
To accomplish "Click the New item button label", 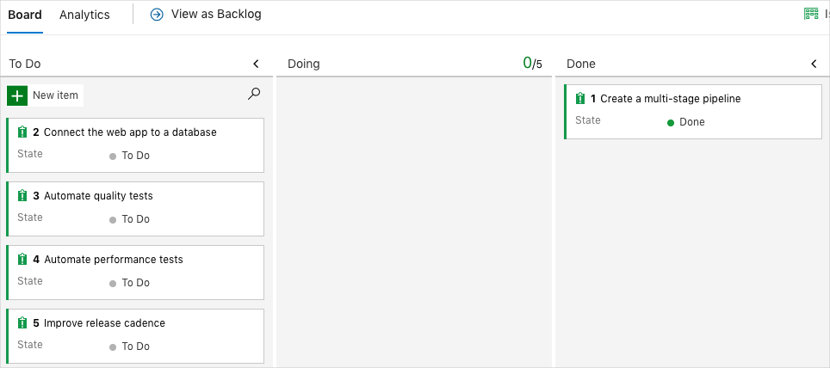I will (55, 95).
